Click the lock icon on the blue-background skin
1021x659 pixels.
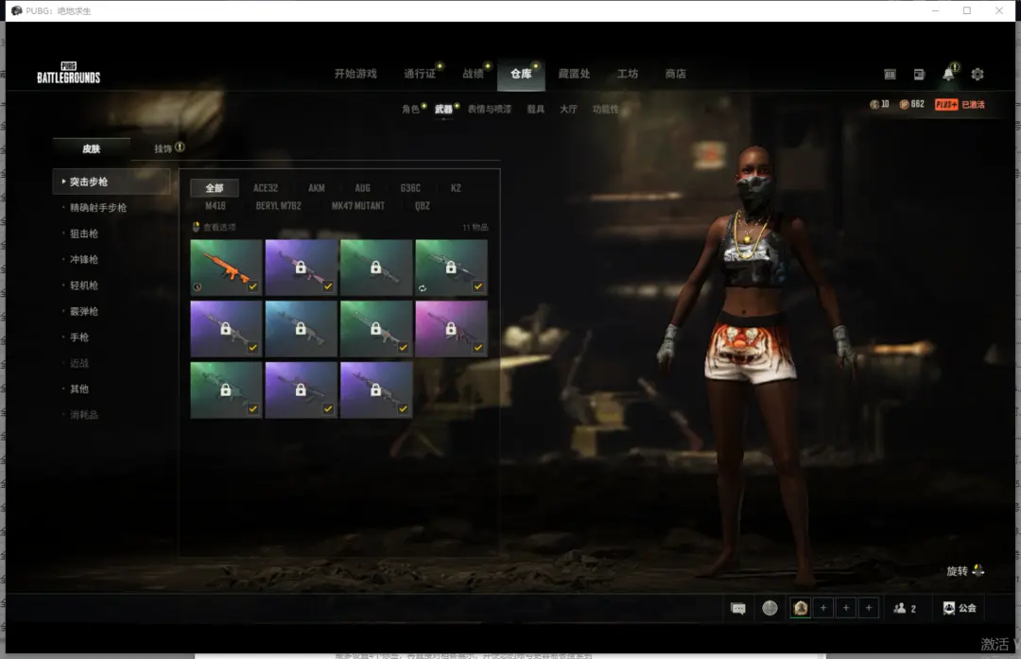[x=301, y=329]
